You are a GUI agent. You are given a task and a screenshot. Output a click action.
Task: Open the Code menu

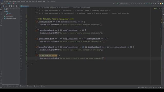pyautogui.click(x=19, y=1)
